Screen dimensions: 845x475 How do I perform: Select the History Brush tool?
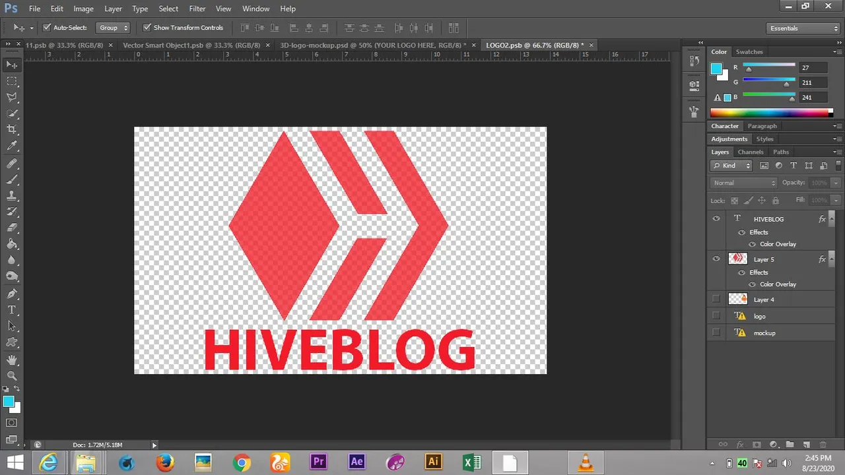(12, 212)
